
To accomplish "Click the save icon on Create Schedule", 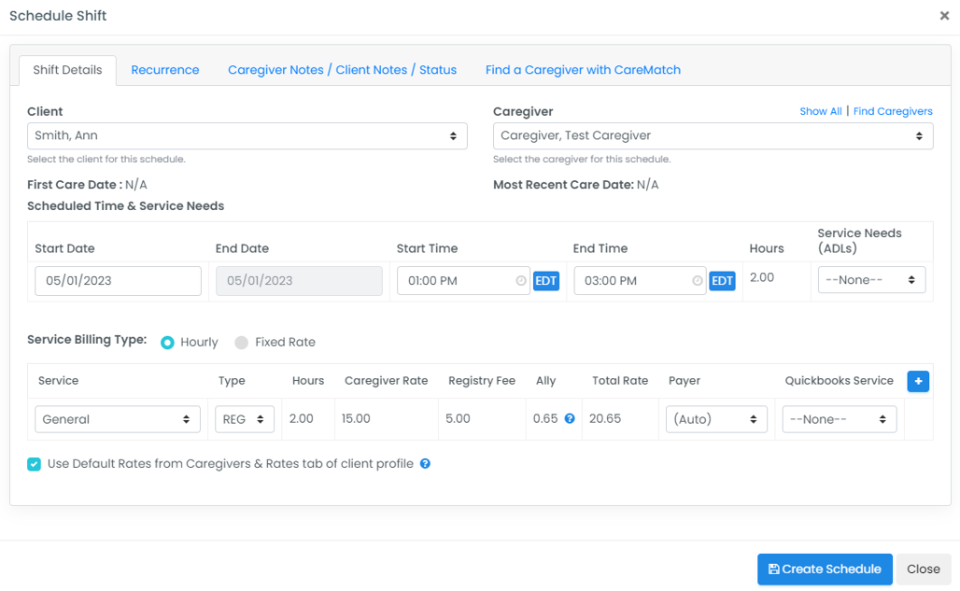I will [x=774, y=569].
